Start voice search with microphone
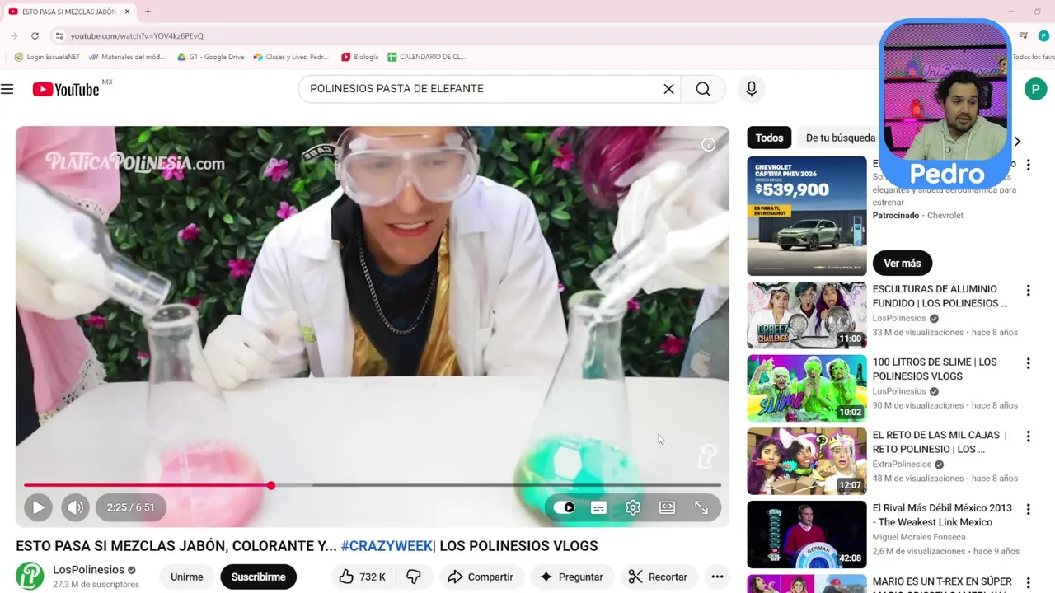 [751, 89]
